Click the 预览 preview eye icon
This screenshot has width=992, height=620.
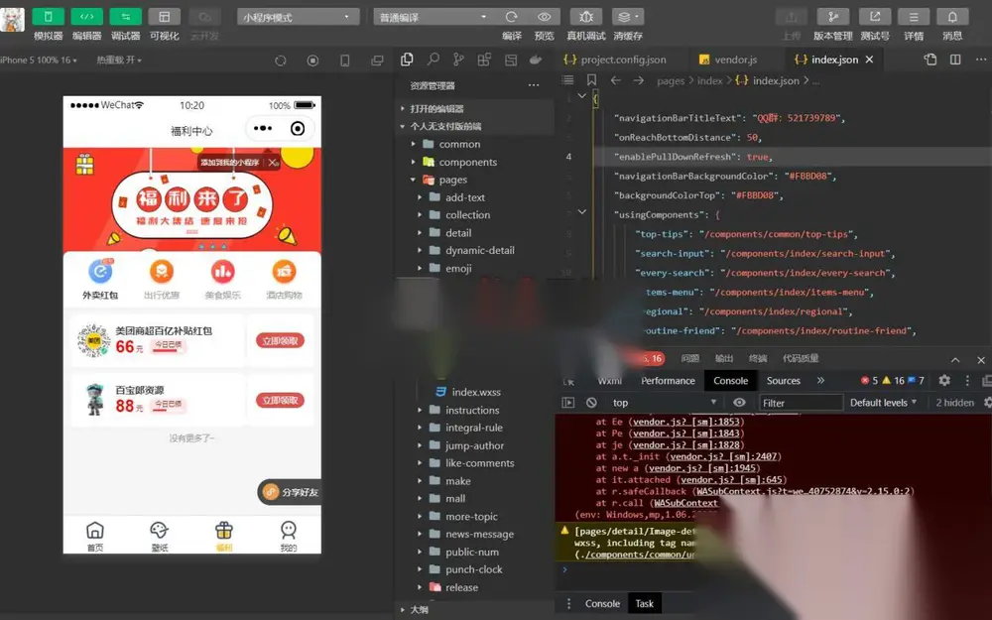(544, 17)
